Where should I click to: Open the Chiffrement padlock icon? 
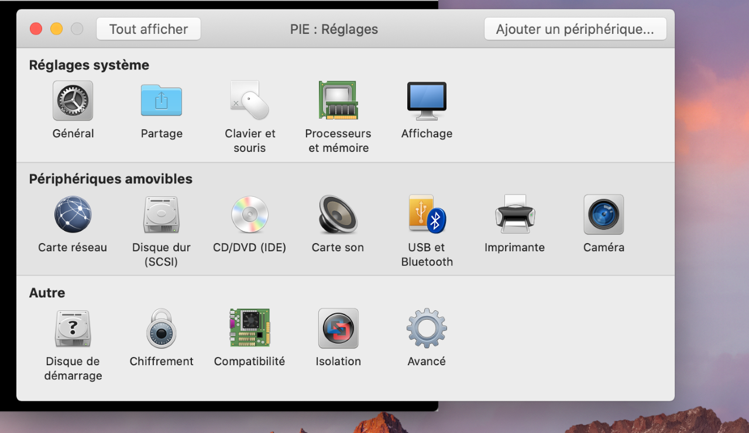pos(162,328)
